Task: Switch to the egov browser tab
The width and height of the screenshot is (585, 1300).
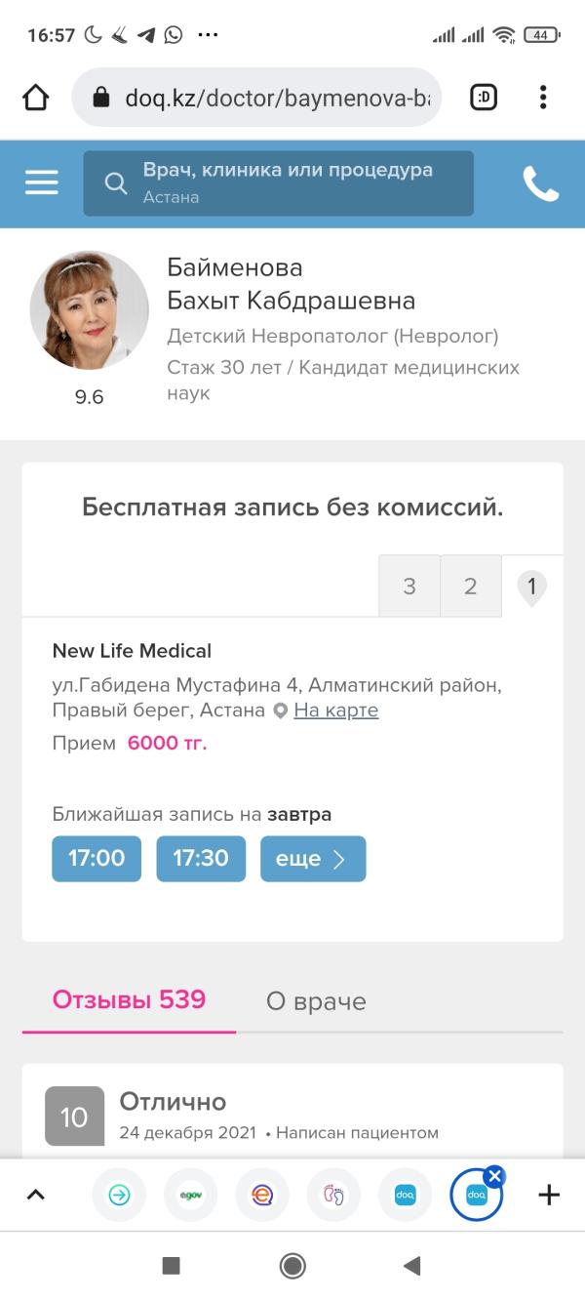Action: click(x=190, y=1195)
